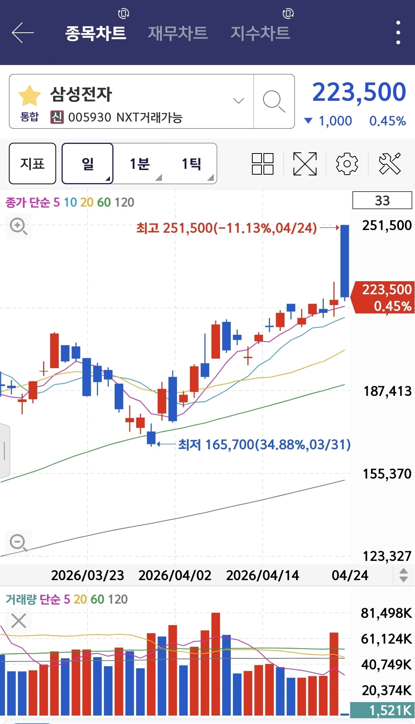Click the up/down stepper beside 04/24
415x724 pixels.
click(403, 575)
